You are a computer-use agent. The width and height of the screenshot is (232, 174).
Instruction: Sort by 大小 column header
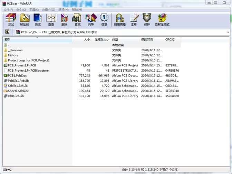(82, 39)
